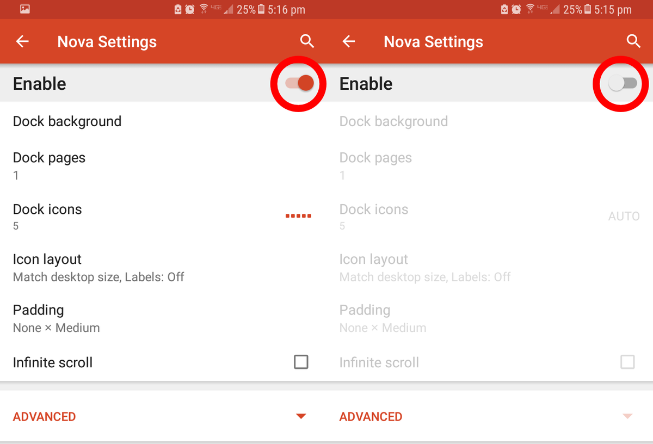Viewport: 653px width, 444px height.
Task: Open search in the right Nova Settings header
Action: (633, 41)
